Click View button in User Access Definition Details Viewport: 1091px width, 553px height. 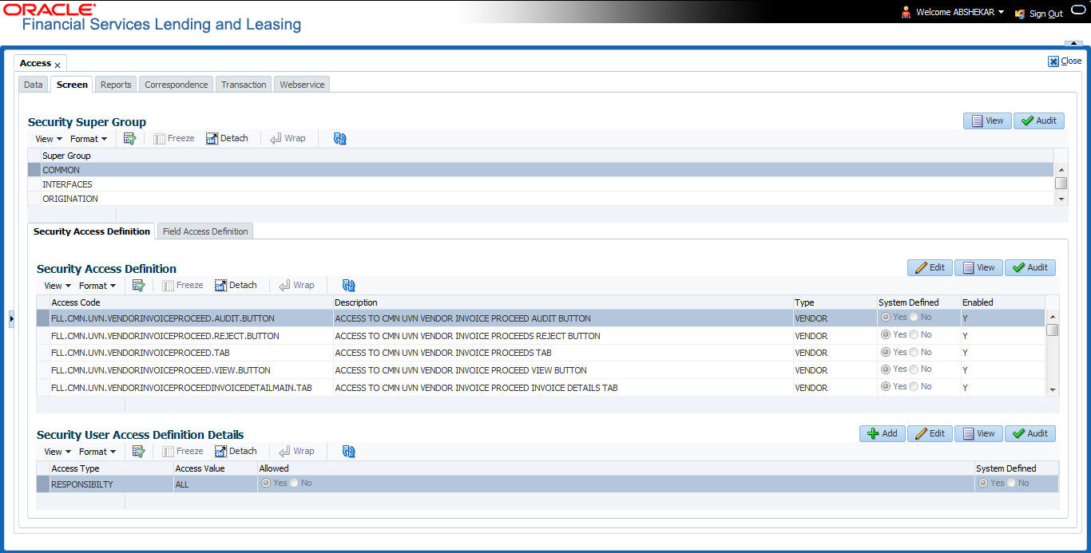click(978, 434)
